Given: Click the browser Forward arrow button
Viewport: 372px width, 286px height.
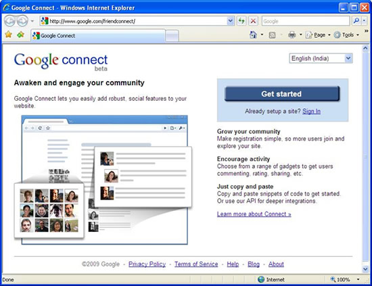Looking at the screenshot, I should point(22,21).
